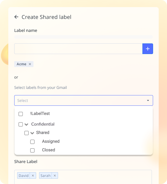Click the Select labels combo box
Viewport: 167px width, 184px height.
[83, 100]
